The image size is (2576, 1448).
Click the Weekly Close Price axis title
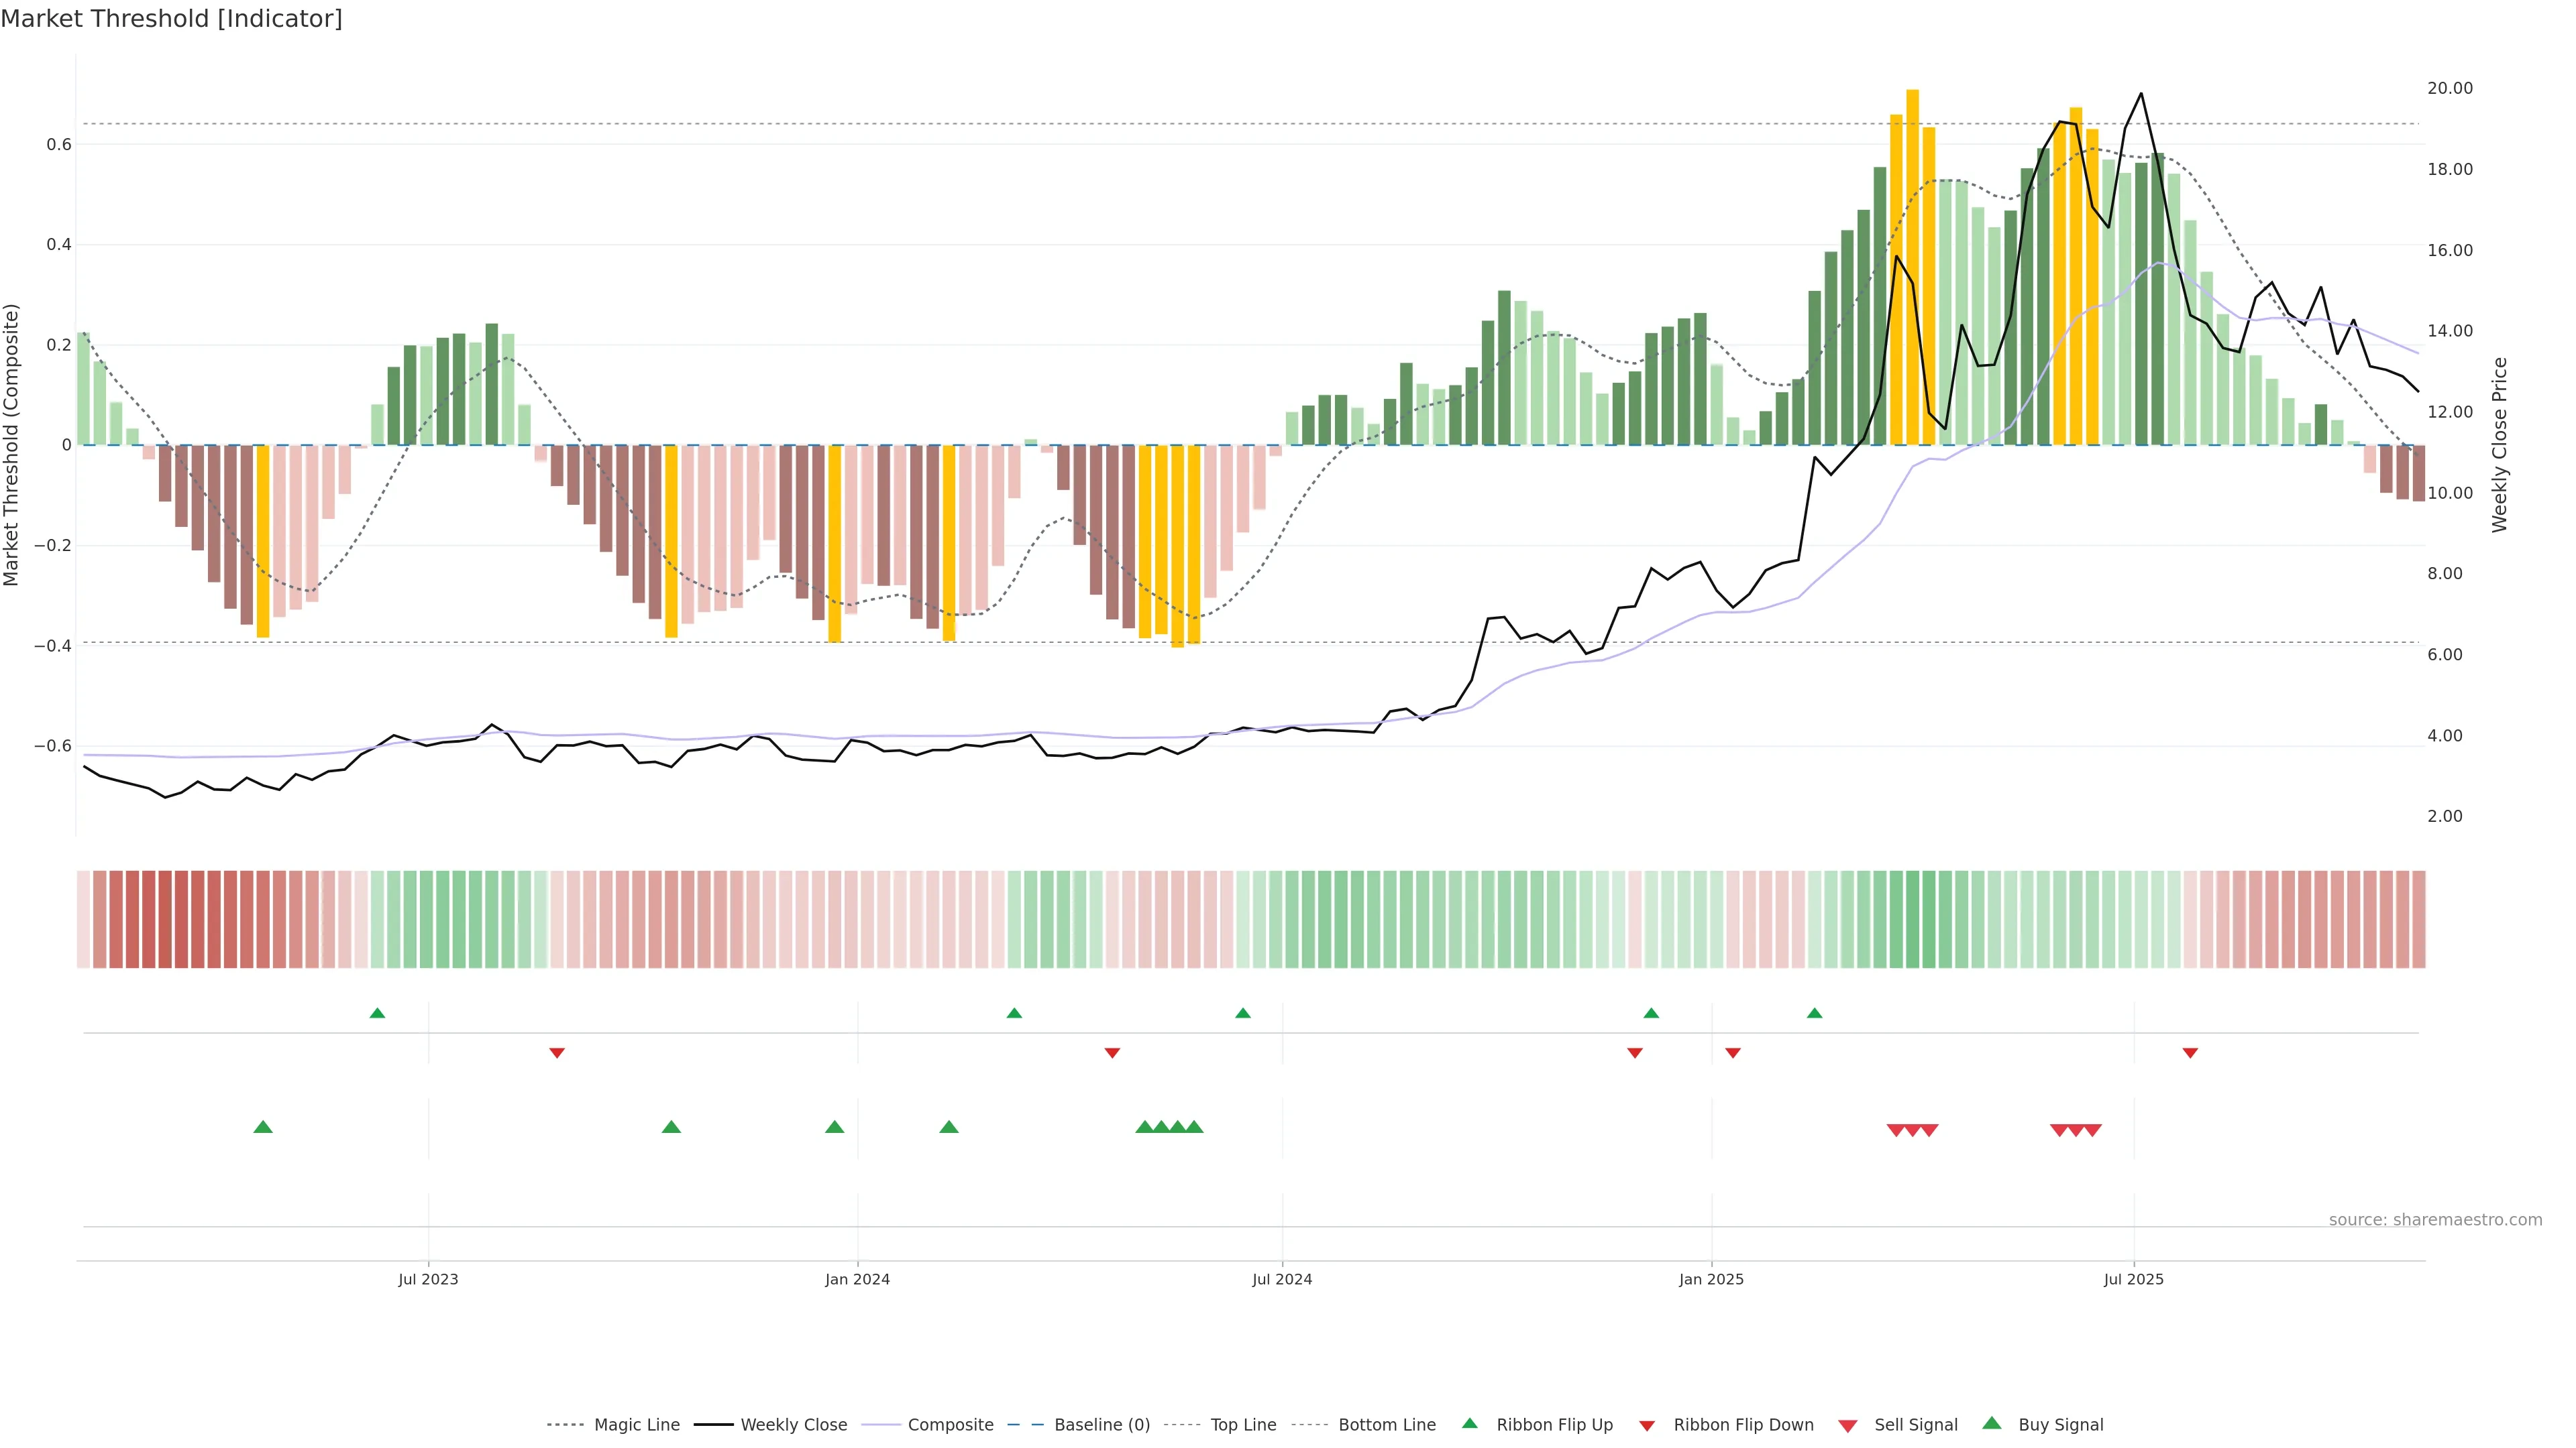coord(2499,444)
